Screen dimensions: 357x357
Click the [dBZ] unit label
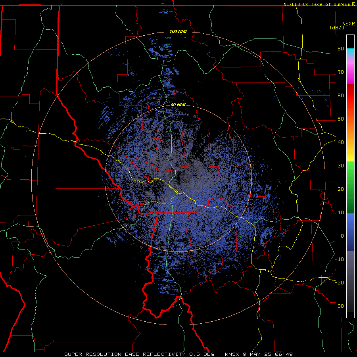click(337, 27)
